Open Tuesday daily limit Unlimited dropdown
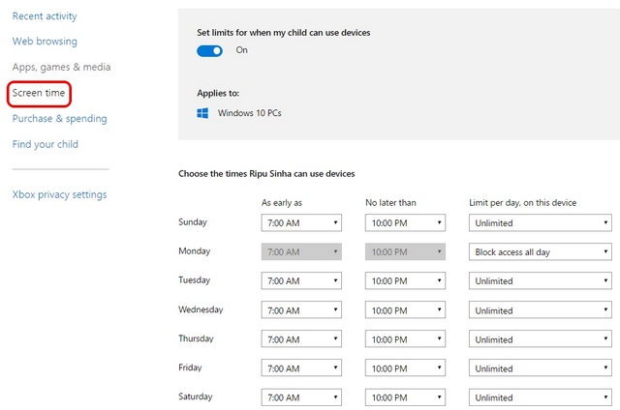 point(541,281)
